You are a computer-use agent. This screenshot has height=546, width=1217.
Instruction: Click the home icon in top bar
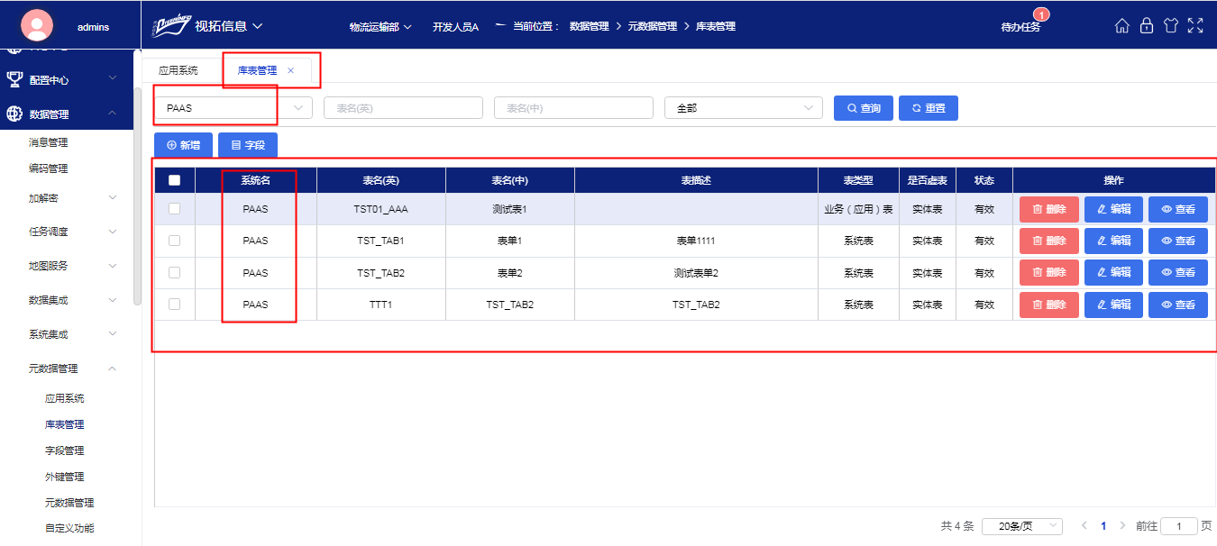[x=1122, y=26]
